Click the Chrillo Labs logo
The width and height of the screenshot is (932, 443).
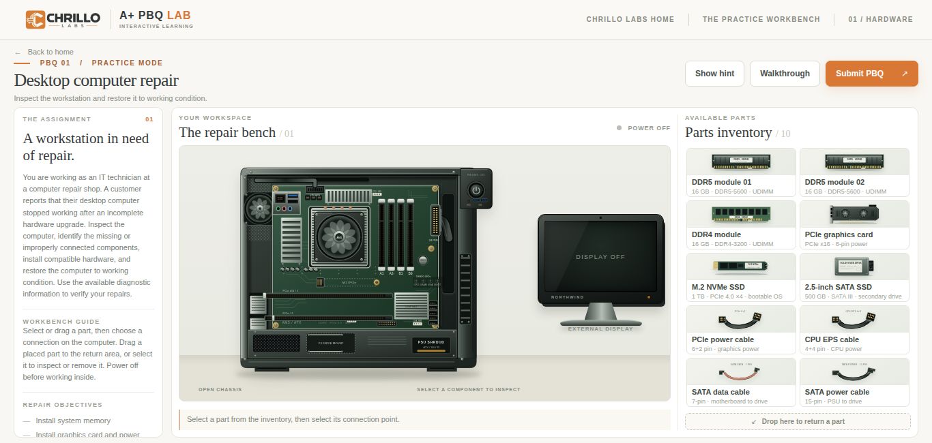[x=63, y=19]
